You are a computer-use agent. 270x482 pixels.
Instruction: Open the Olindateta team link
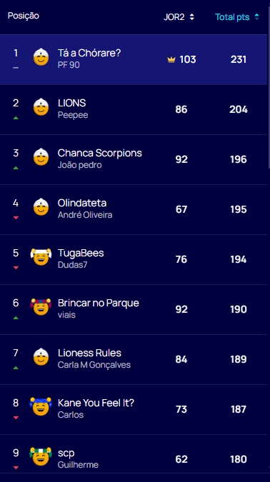click(x=82, y=203)
